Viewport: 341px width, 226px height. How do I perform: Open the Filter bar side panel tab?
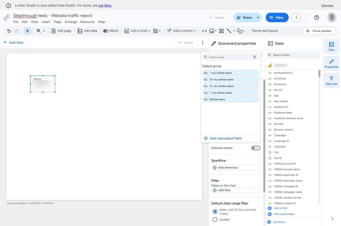[x=331, y=80]
